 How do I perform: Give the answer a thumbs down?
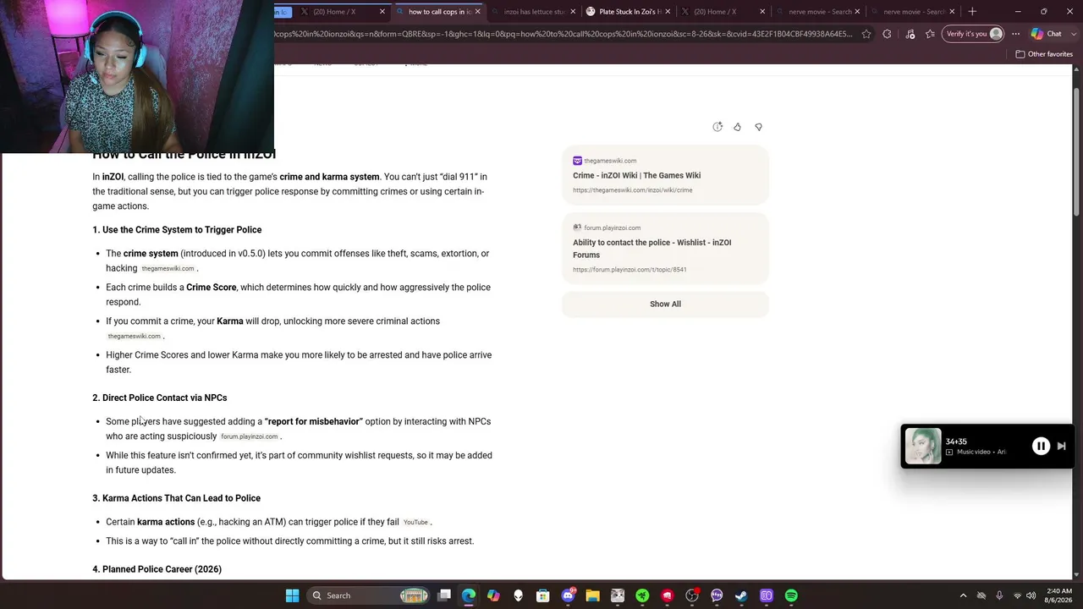click(x=758, y=127)
